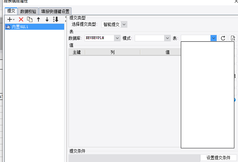Viewport: 238px width, 162px height.
Task: Click the 模式 input field
Action: click(149, 38)
